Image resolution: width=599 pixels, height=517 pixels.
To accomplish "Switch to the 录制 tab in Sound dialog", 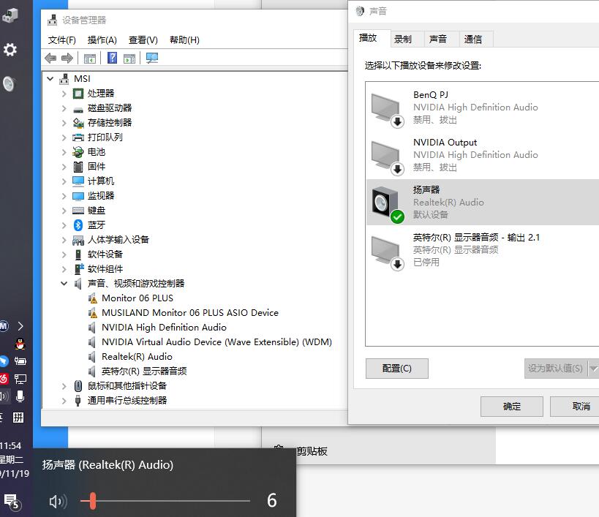I will (404, 39).
